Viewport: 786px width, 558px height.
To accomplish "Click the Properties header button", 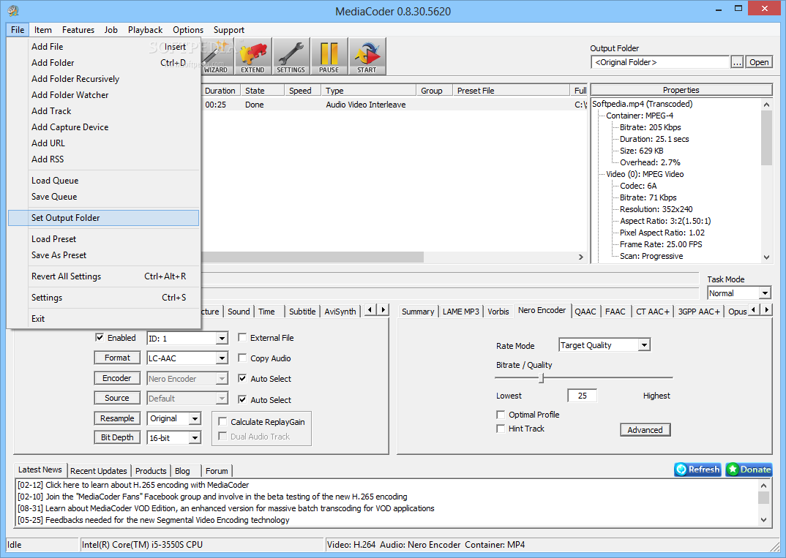I will pos(681,90).
